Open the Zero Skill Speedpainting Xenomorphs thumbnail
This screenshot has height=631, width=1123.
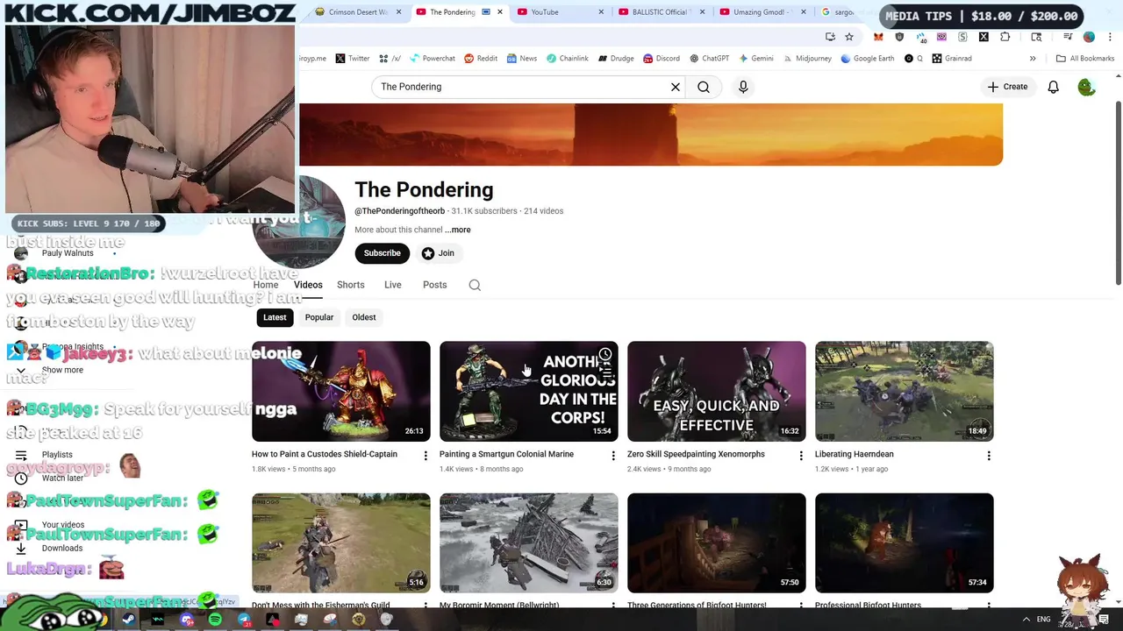[717, 391]
